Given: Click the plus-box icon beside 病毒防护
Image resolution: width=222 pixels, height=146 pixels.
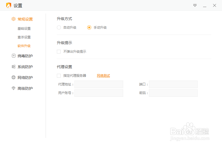Looking at the screenshot, I should 14,56.
